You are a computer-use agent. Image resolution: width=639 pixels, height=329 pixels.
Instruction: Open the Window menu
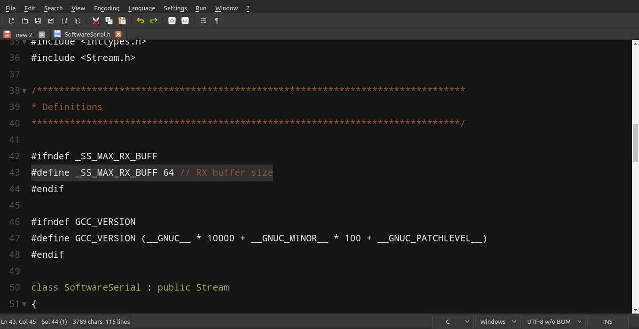click(x=226, y=8)
